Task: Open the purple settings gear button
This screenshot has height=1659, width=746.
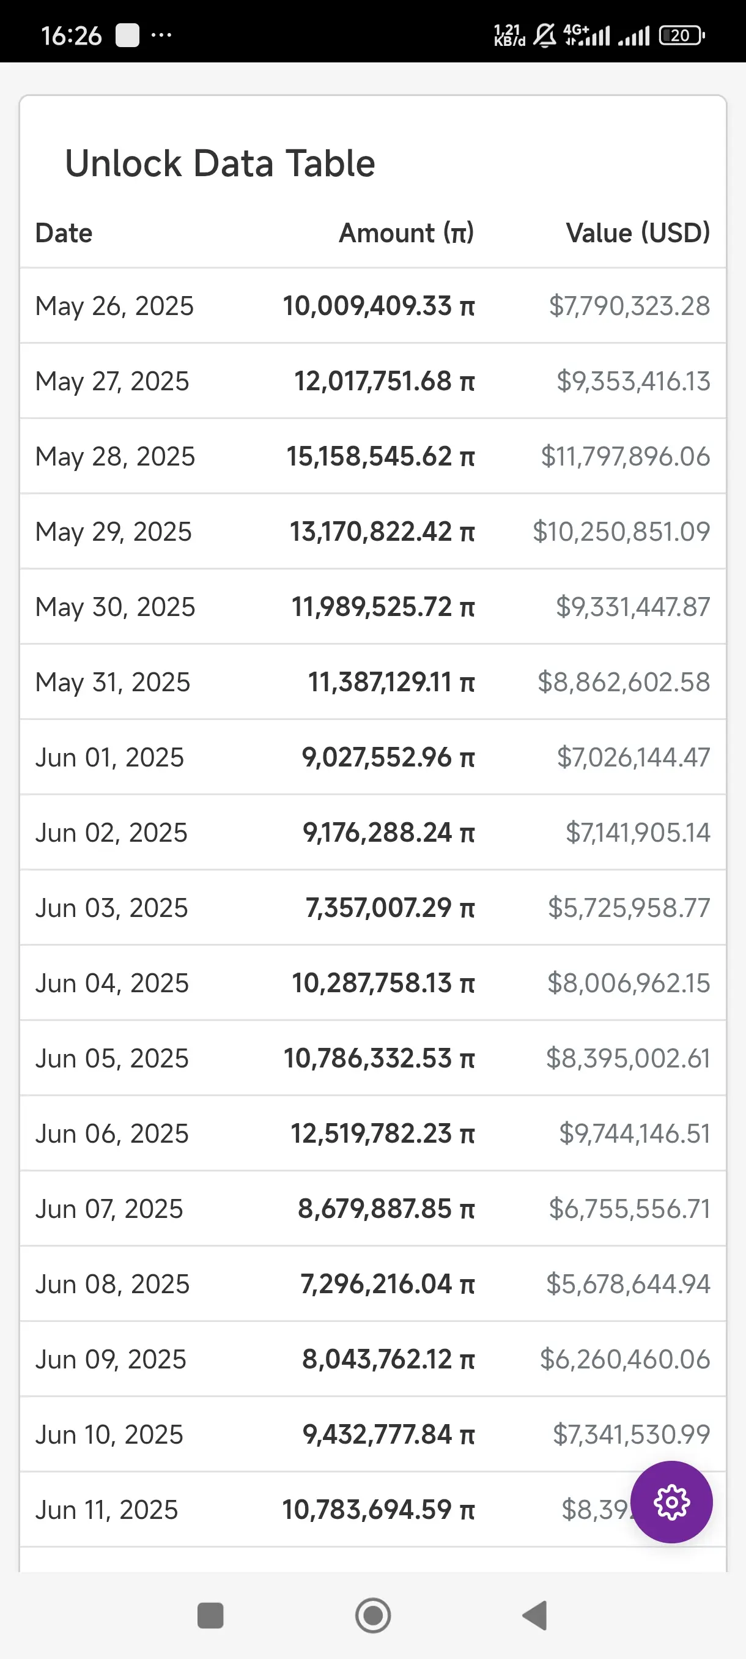Action: (x=671, y=1502)
